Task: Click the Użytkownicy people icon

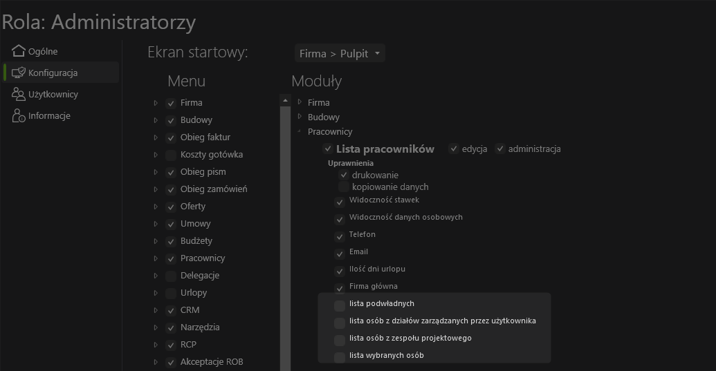Action: click(18, 94)
